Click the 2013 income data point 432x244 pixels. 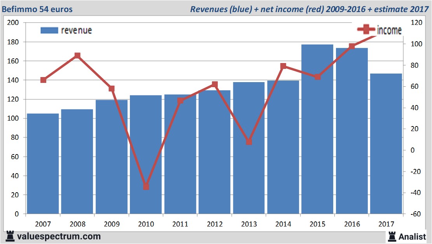[249, 142]
